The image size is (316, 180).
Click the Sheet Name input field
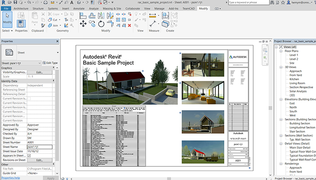click(x=40, y=147)
